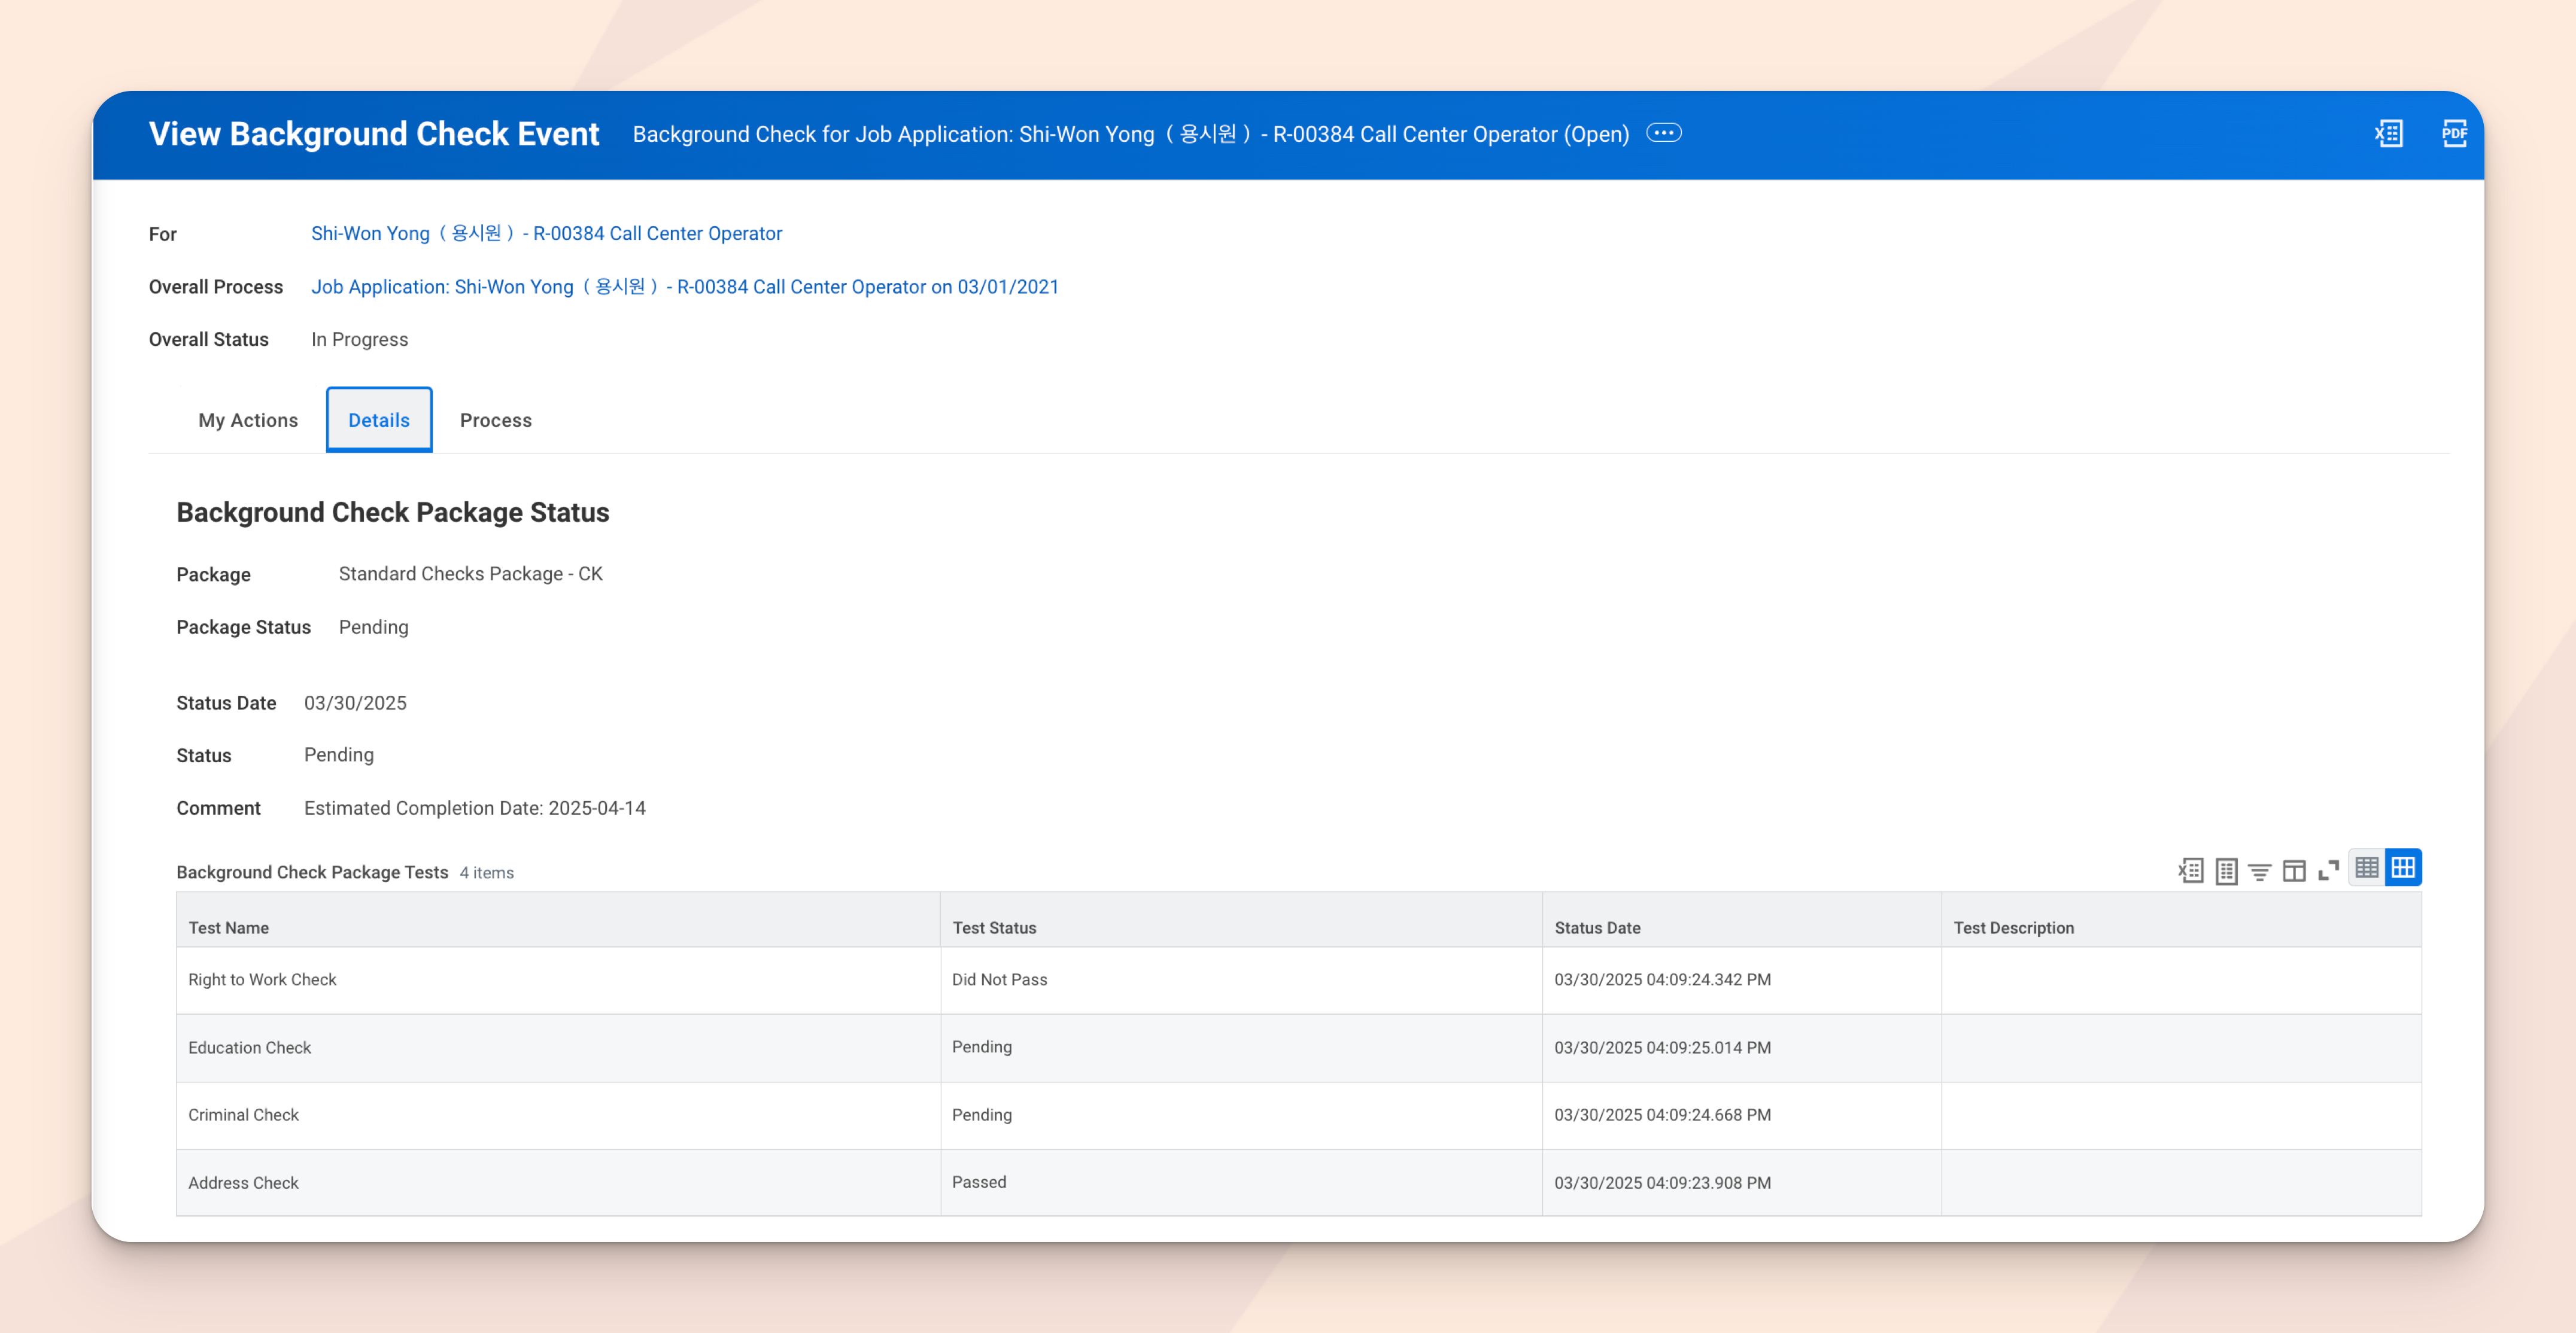2576x1333 pixels.
Task: Click the PDF export icon in header
Action: [2454, 133]
